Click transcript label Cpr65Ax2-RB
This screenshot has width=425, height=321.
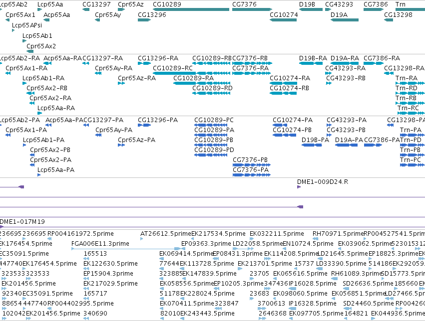pyautogui.click(x=47, y=88)
